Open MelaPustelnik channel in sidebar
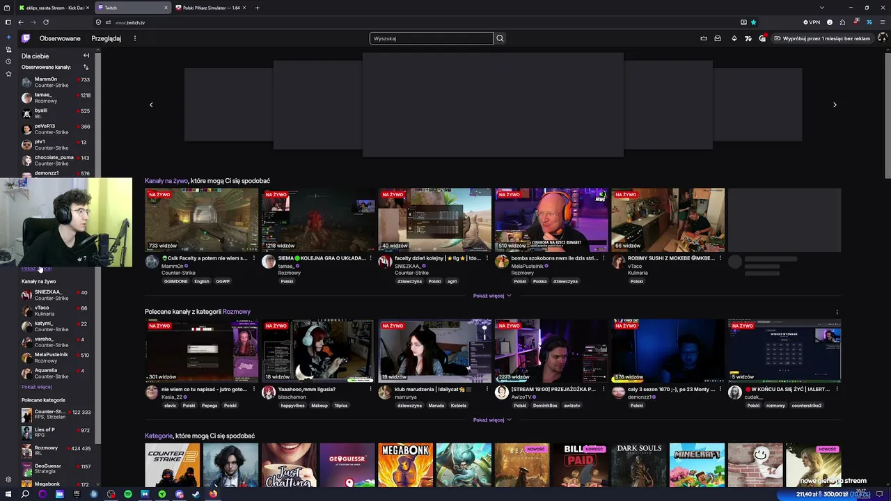 point(56,358)
